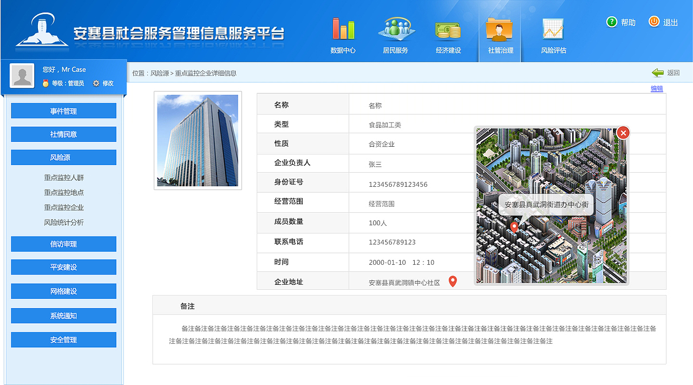
Task: Click the 返回 text link
Action: pos(673,73)
